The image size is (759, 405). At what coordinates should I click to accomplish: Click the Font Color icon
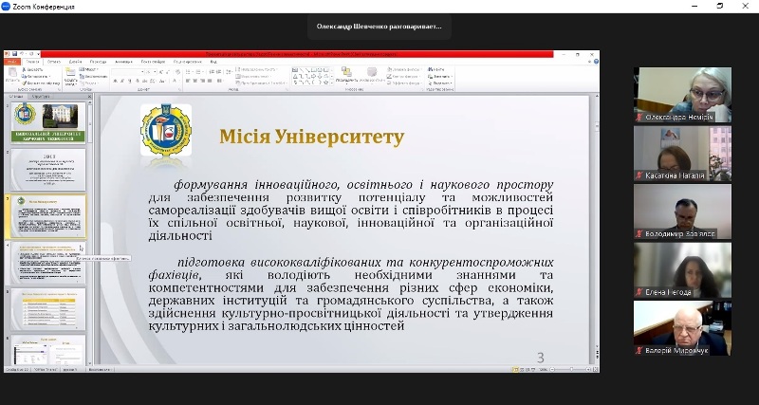pyautogui.click(x=175, y=81)
